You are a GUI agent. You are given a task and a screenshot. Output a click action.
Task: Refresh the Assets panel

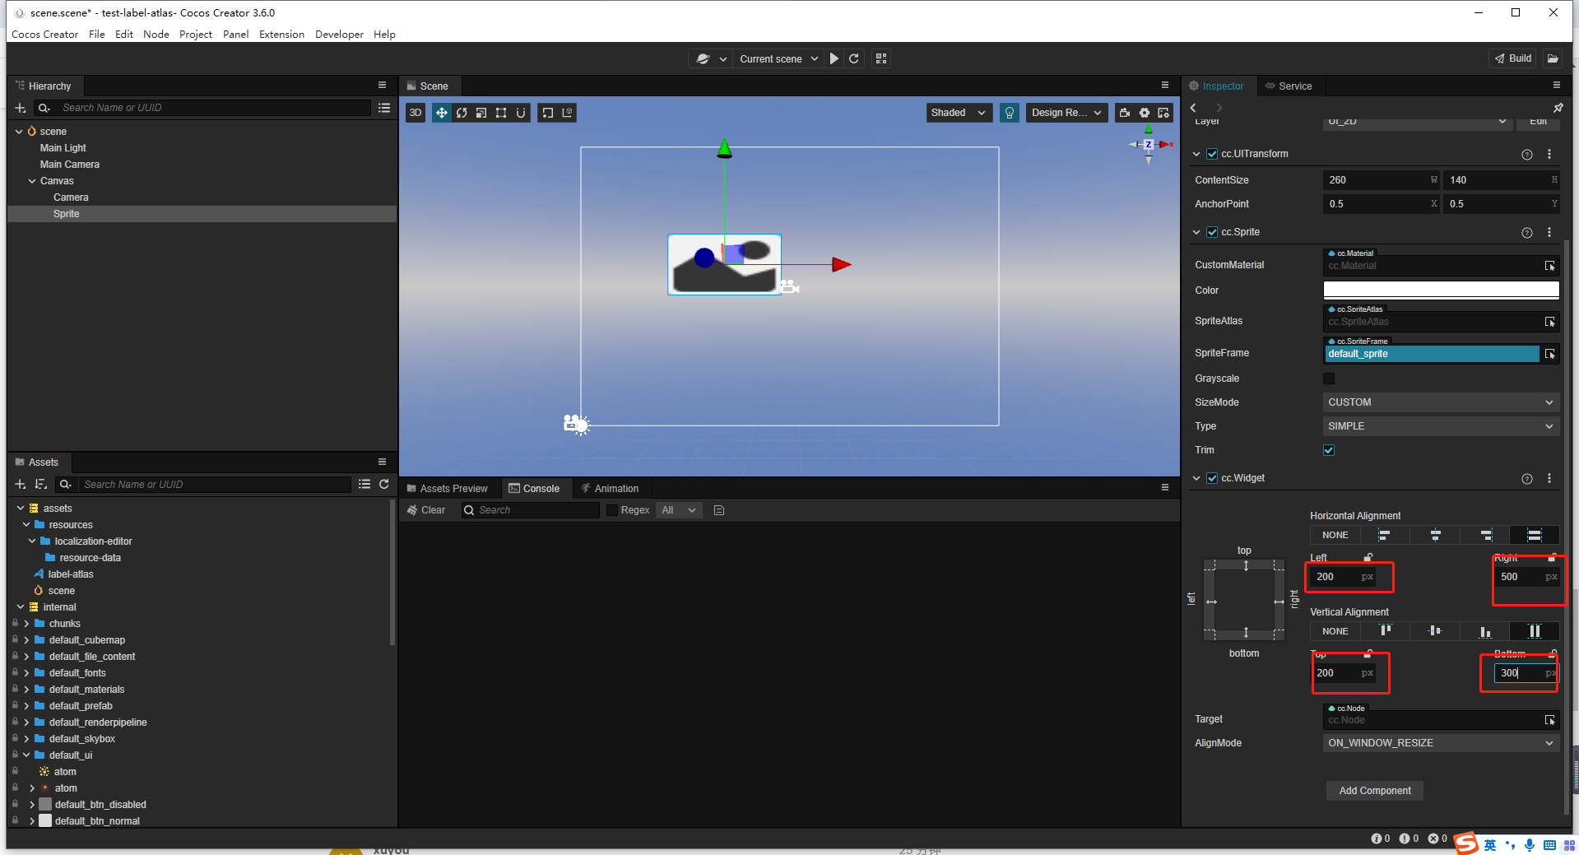point(384,485)
